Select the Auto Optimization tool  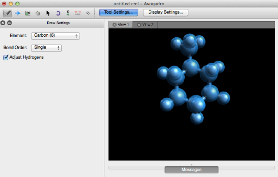click(68, 13)
